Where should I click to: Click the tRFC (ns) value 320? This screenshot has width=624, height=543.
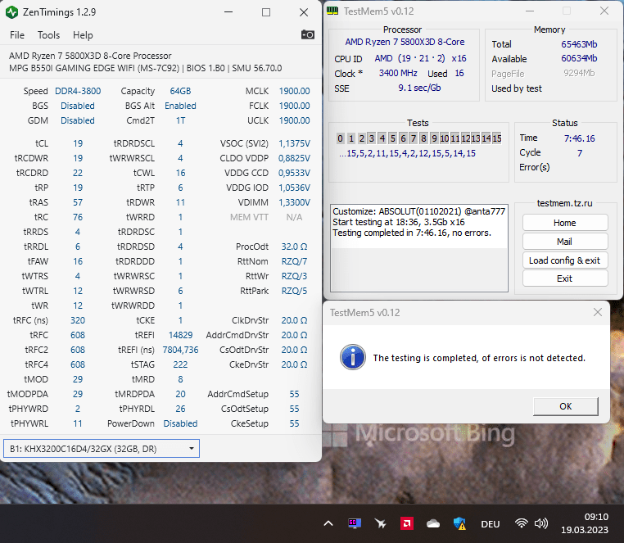pyautogui.click(x=78, y=320)
